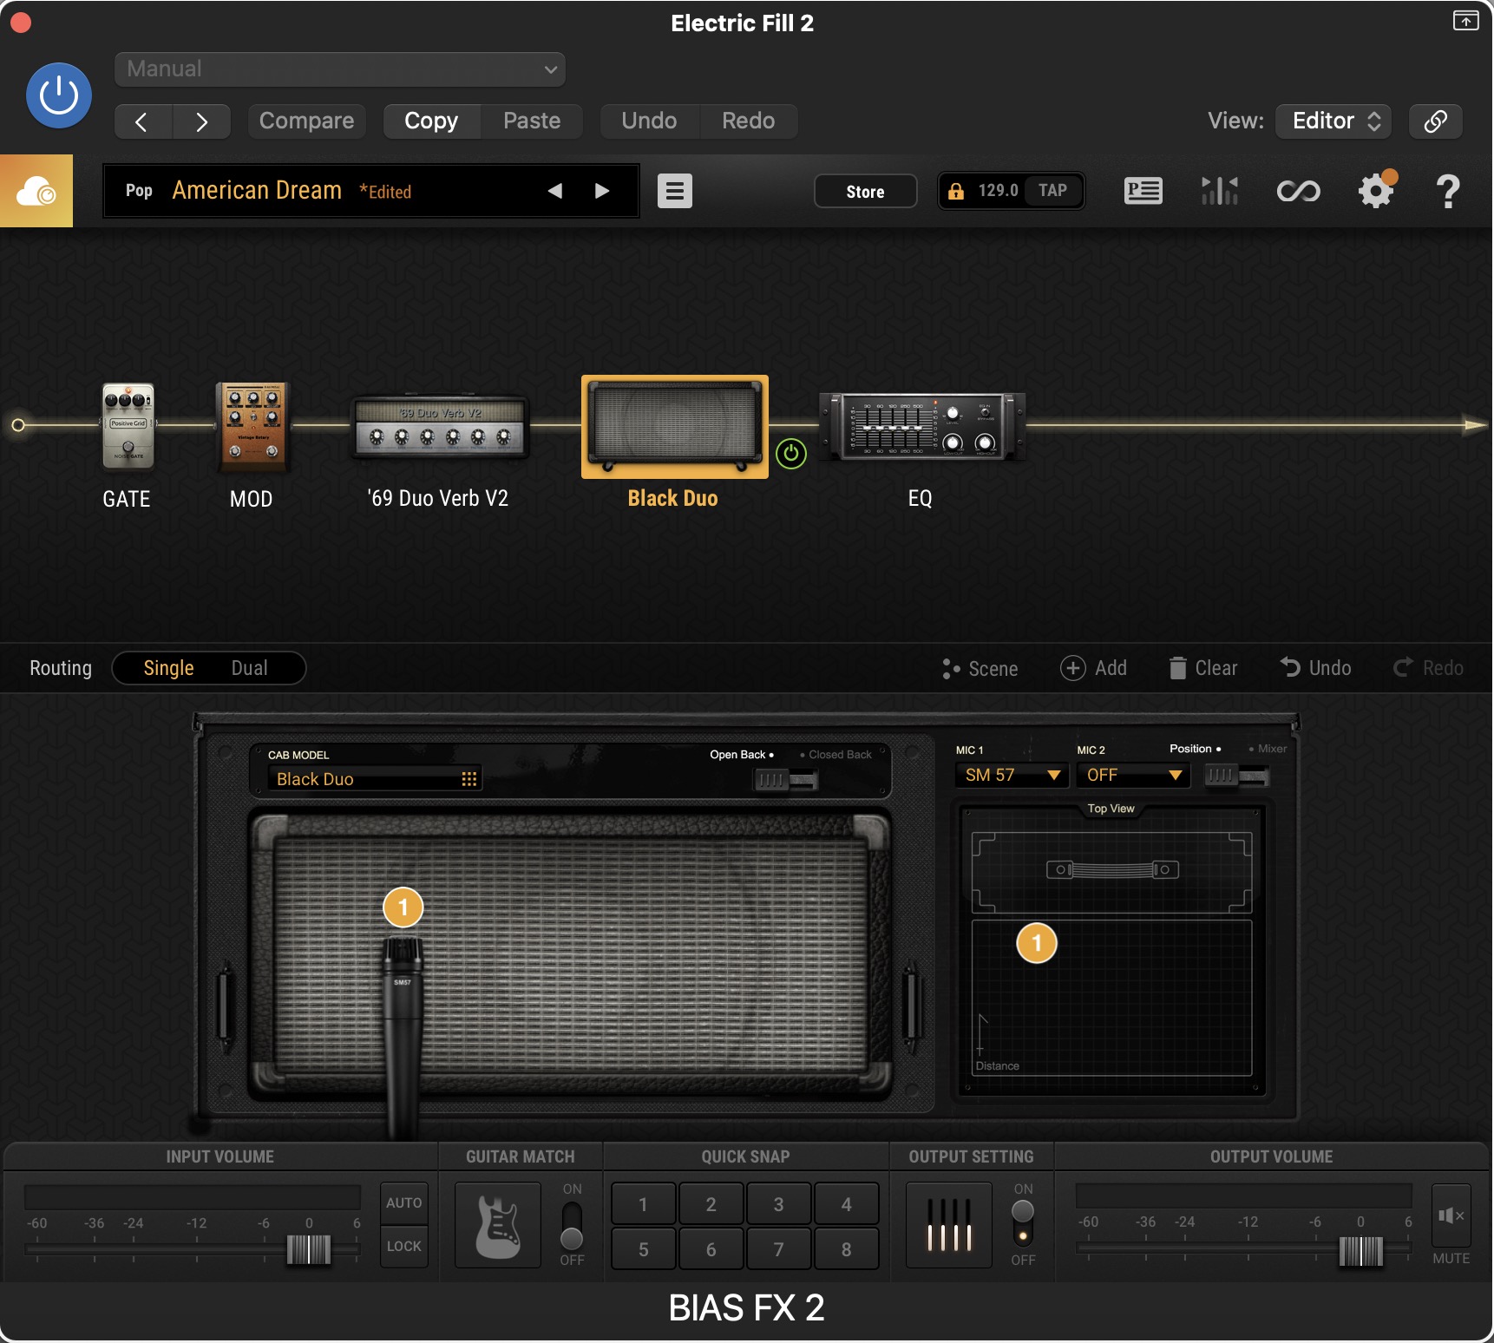Select next preset triangle arrow
This screenshot has height=1343, width=1494.
602,191
